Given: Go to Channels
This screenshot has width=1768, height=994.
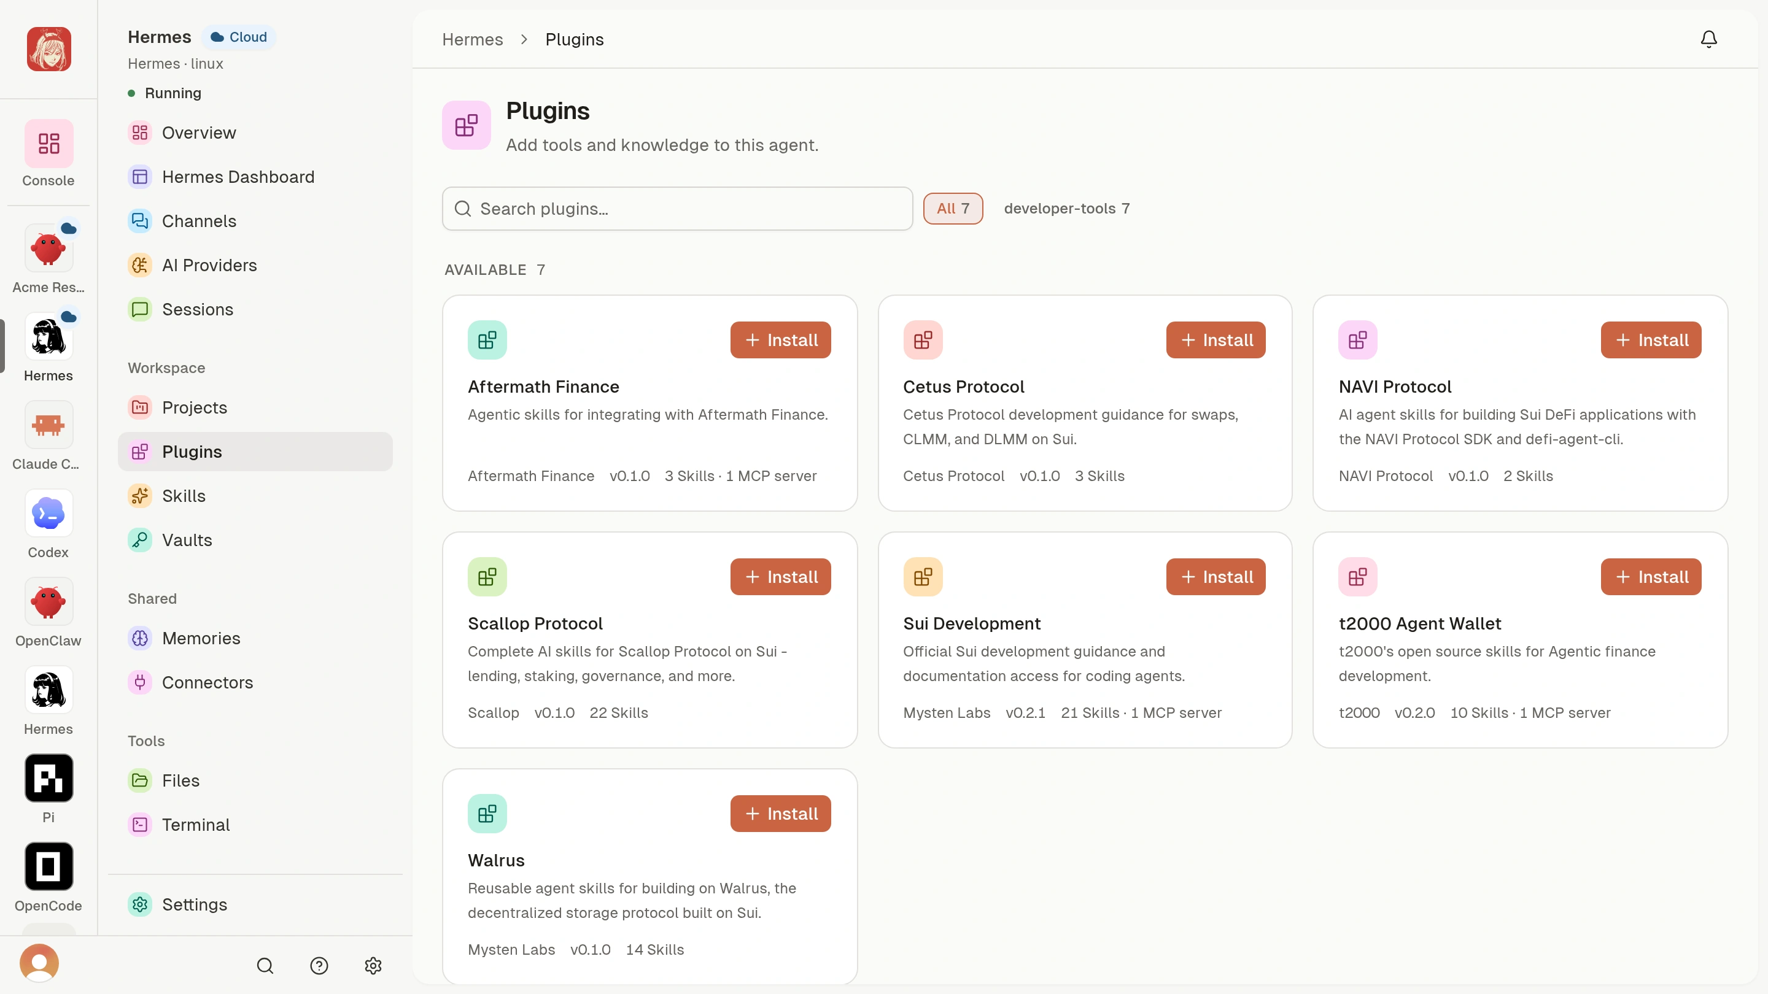Looking at the screenshot, I should click(x=255, y=221).
